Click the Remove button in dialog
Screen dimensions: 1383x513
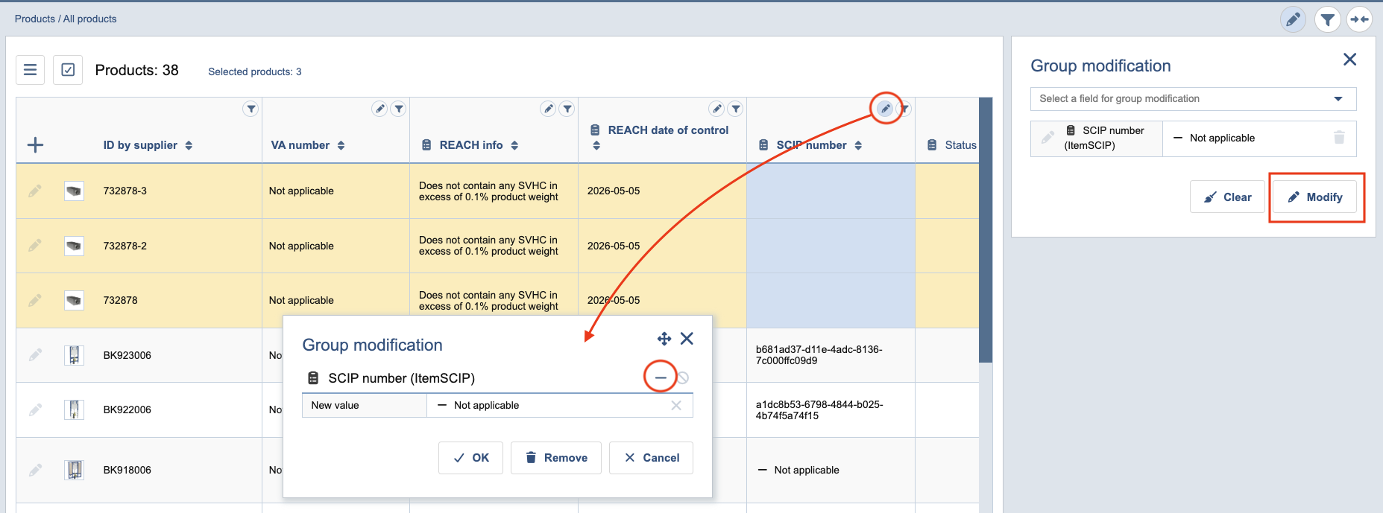[x=556, y=458]
